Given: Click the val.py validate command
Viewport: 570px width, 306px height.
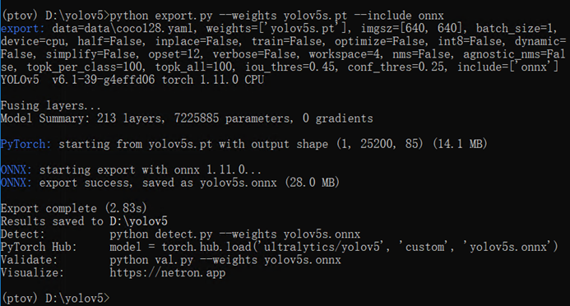Looking at the screenshot, I should [x=225, y=260].
